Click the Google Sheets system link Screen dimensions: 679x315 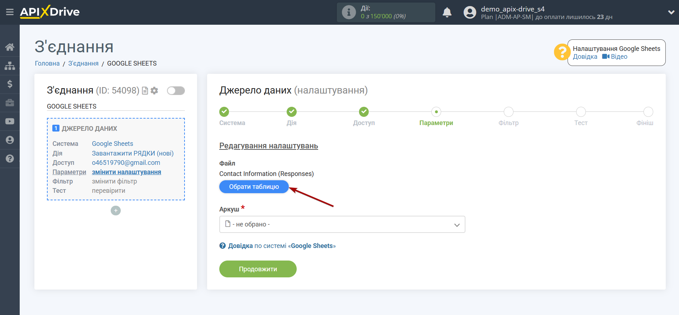113,144
